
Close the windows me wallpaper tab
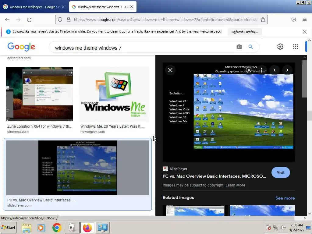click(63, 7)
